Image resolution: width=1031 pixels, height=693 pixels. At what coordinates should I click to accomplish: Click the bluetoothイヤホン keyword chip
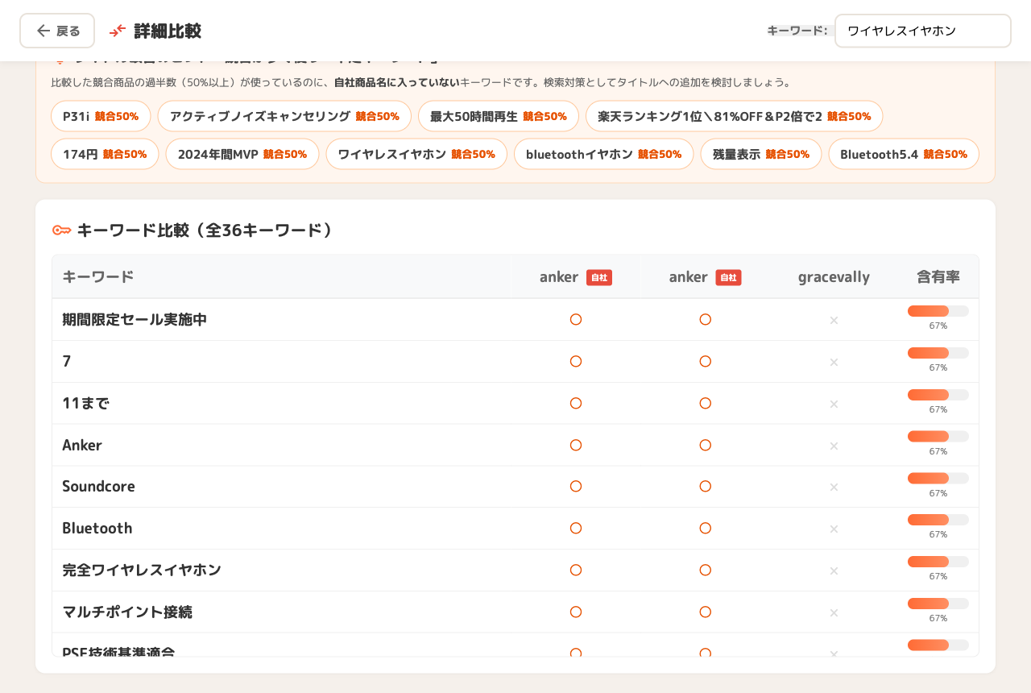click(603, 154)
